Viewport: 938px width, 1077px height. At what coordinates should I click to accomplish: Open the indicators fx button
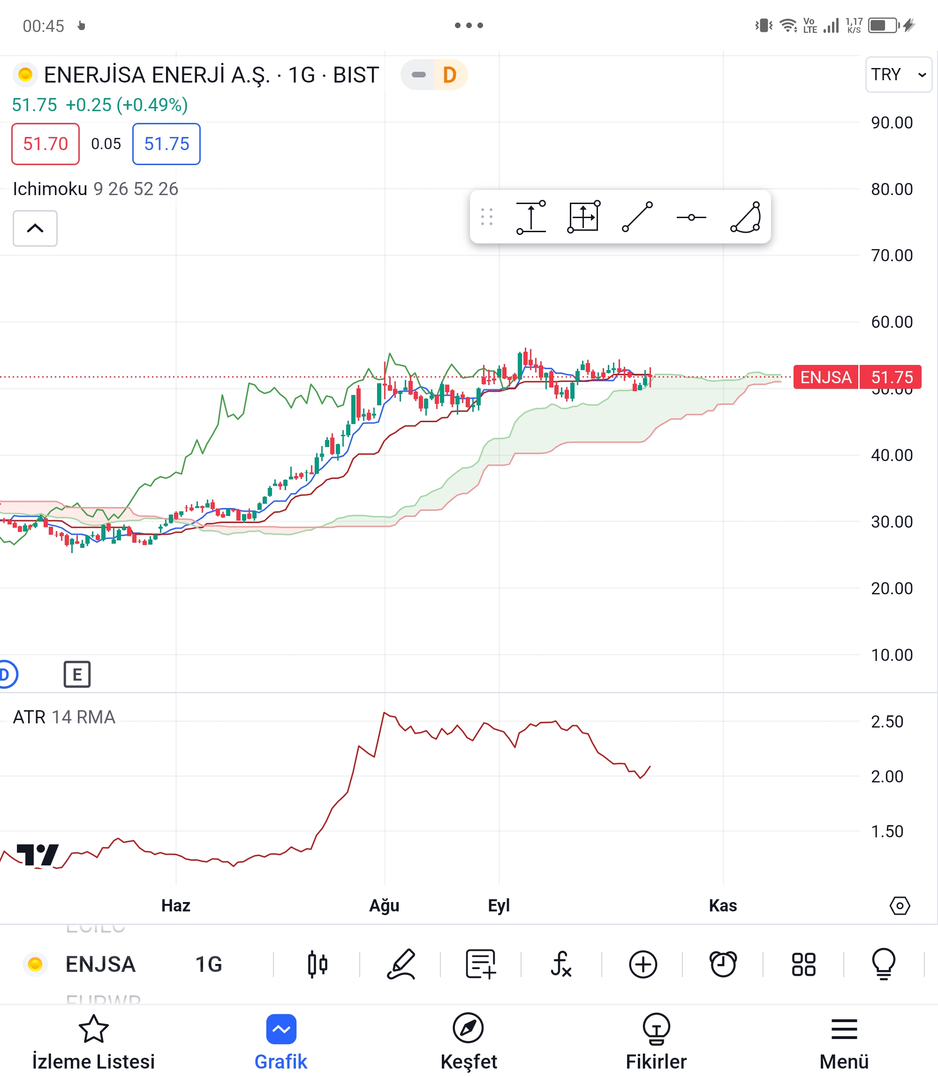tap(561, 964)
